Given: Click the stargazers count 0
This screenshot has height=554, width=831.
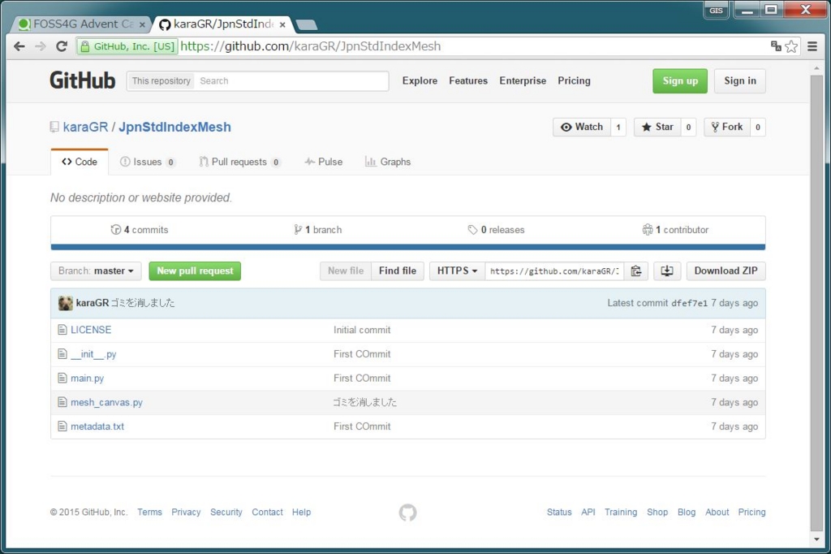Looking at the screenshot, I should [x=688, y=127].
